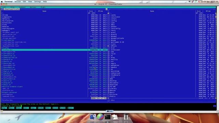Click the 3View function key button

coord(18,108)
